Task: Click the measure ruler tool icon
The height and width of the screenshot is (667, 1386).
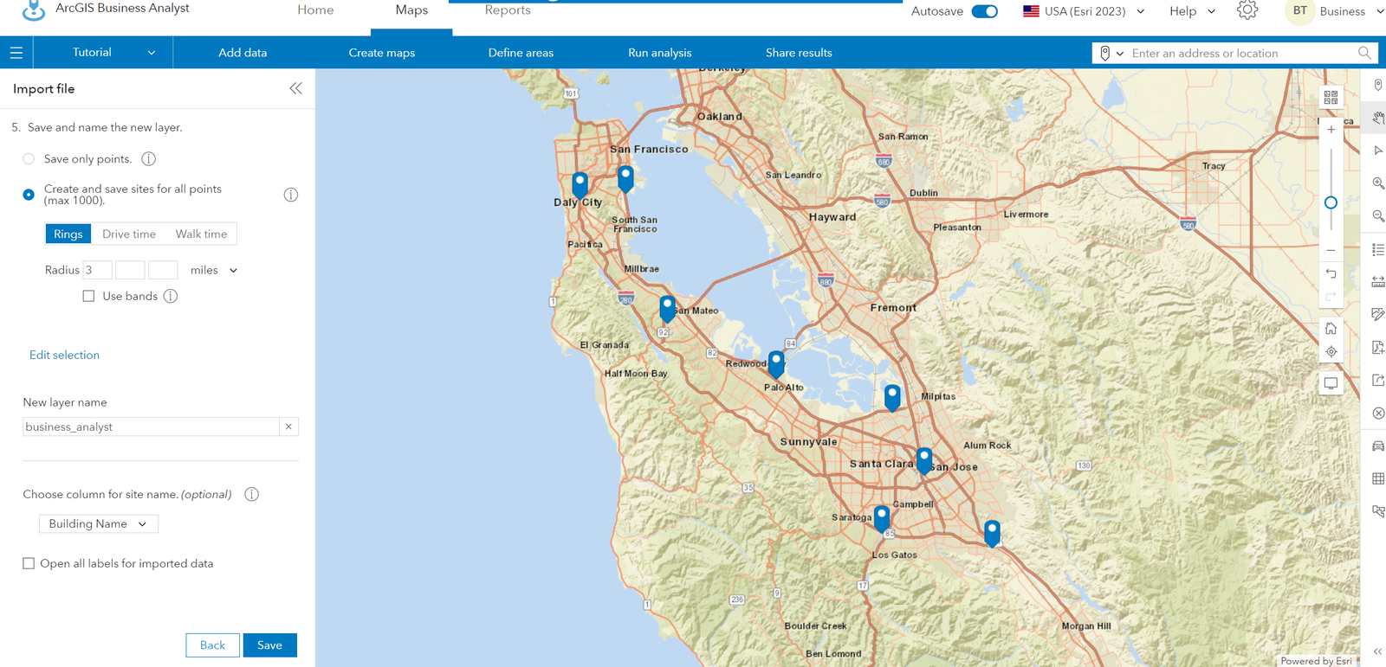Action: 1377,282
